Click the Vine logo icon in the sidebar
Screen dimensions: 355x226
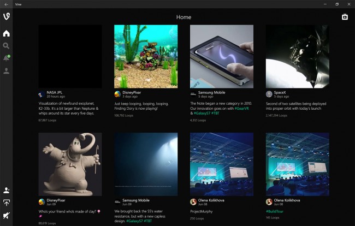(7, 16)
